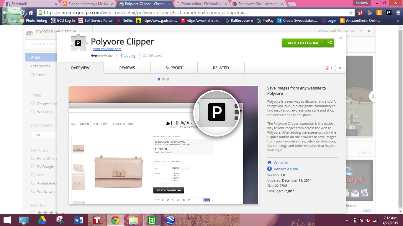Screen dimensions: 403x226
Task: Click the Report Abuse link
Action: click(x=286, y=169)
